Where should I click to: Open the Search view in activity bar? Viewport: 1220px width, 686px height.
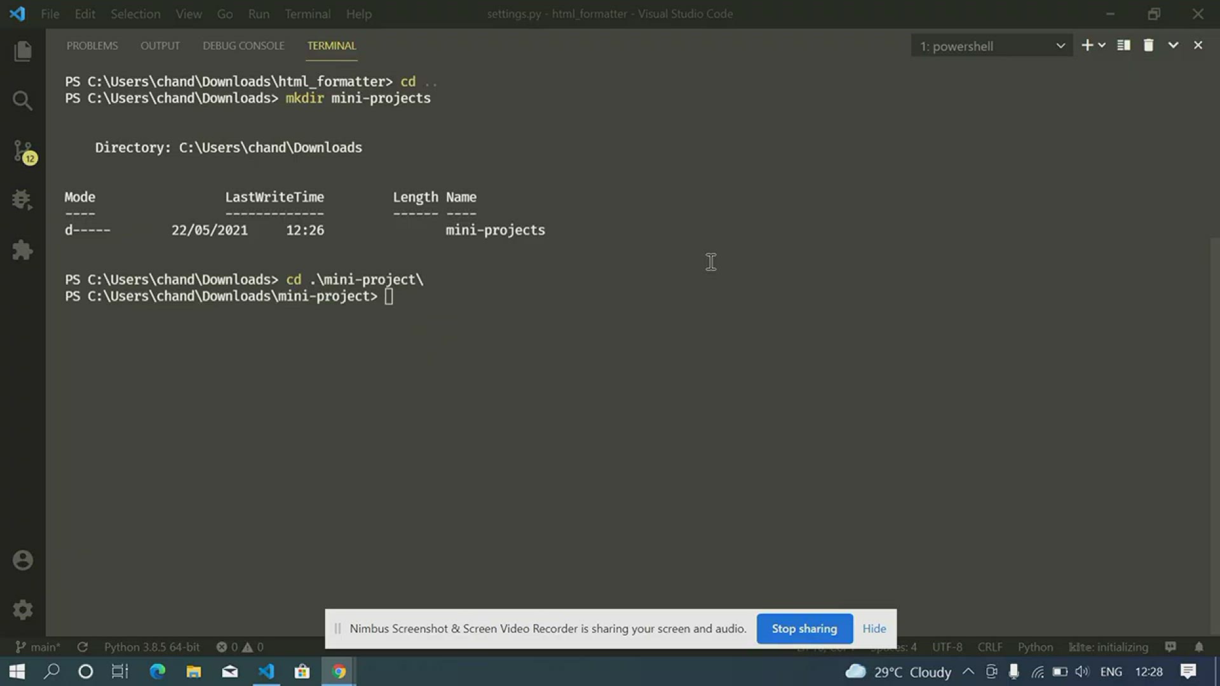pos(23,100)
